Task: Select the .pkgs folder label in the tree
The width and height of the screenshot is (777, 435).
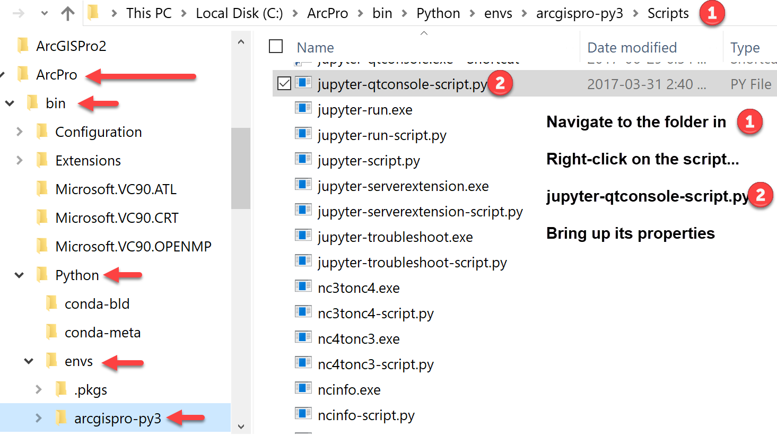Action: click(91, 390)
